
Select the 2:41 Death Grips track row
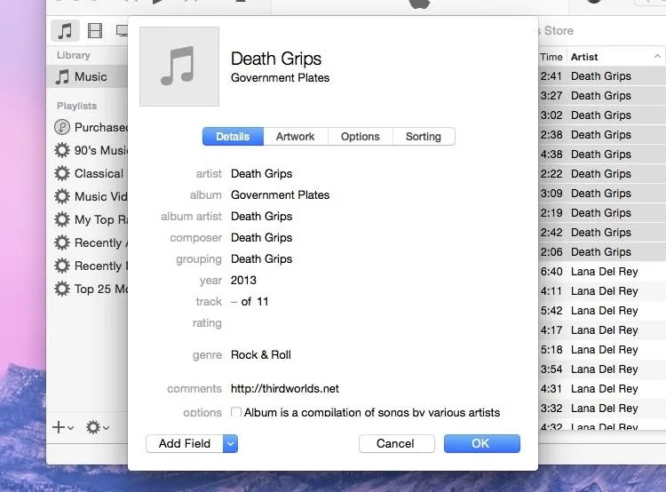pyautogui.click(x=602, y=76)
